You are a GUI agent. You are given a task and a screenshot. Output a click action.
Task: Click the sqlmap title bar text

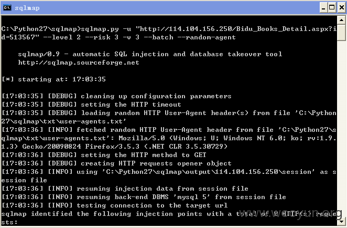[27, 8]
